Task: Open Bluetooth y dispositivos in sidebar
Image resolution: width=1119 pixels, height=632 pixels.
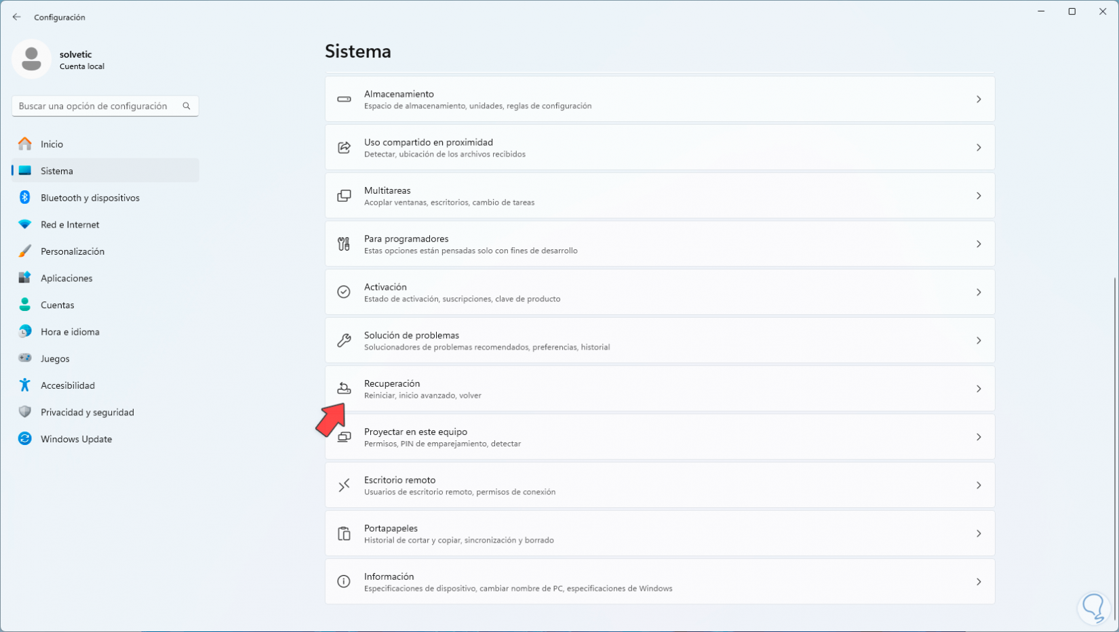Action: click(x=90, y=198)
